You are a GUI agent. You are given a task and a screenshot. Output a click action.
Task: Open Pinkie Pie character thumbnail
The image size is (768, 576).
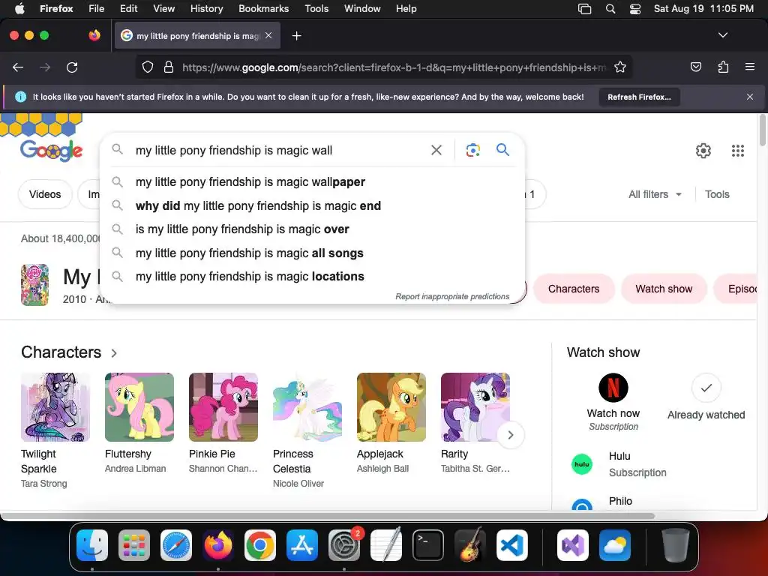[223, 407]
